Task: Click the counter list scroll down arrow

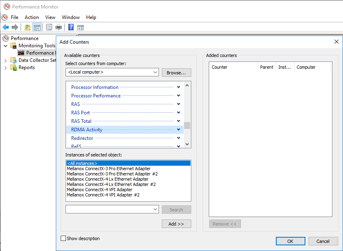Action: pos(187,144)
